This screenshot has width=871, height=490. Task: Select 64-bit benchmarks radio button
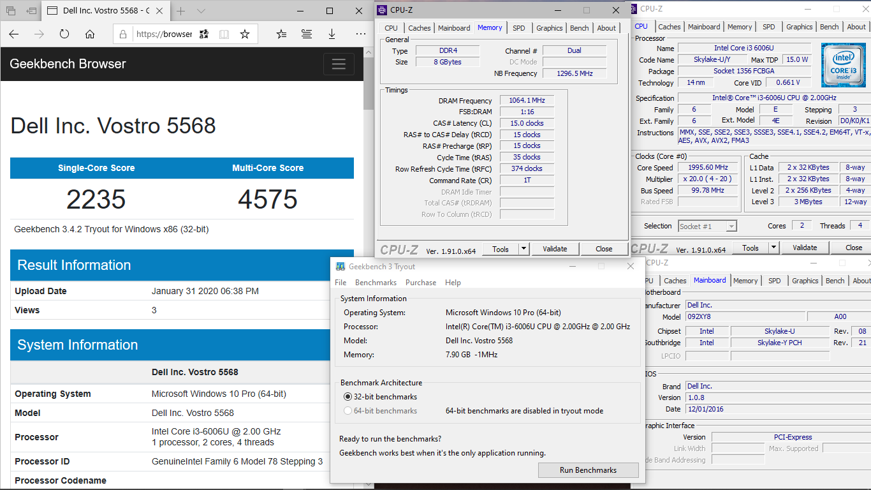pos(348,411)
